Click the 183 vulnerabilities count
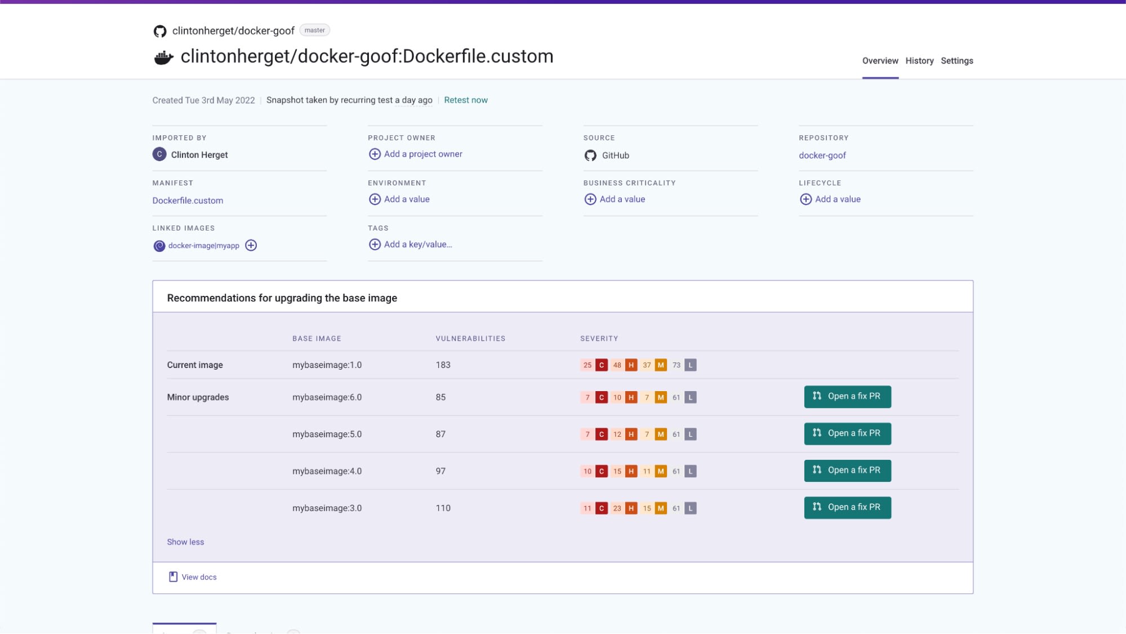1126x634 pixels. [443, 365]
